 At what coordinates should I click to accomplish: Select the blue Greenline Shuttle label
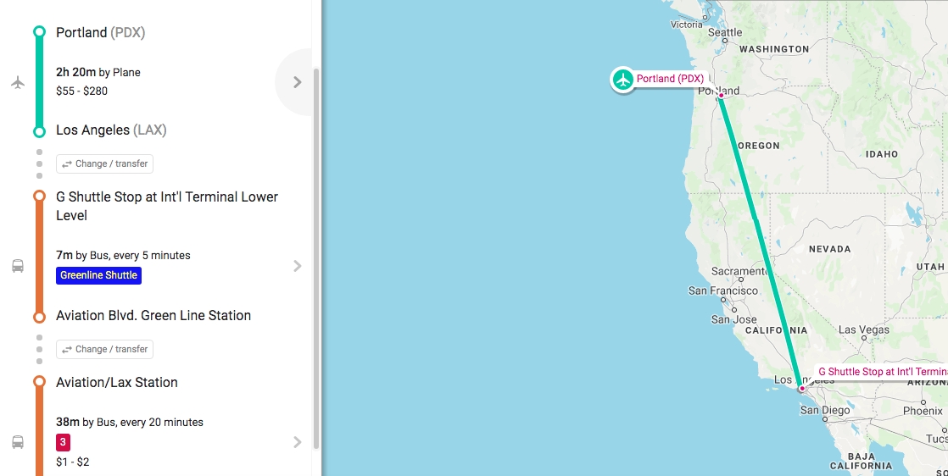coord(99,275)
